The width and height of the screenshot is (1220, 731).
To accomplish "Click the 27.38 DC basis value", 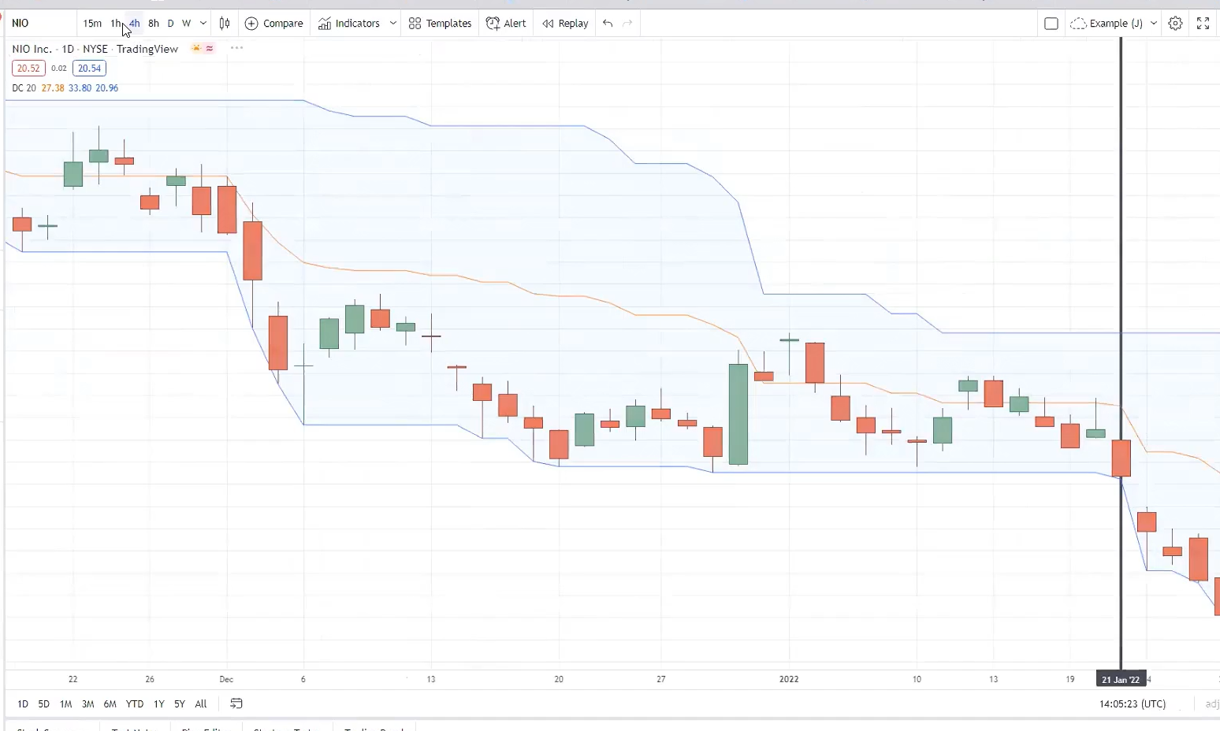I will coord(53,88).
